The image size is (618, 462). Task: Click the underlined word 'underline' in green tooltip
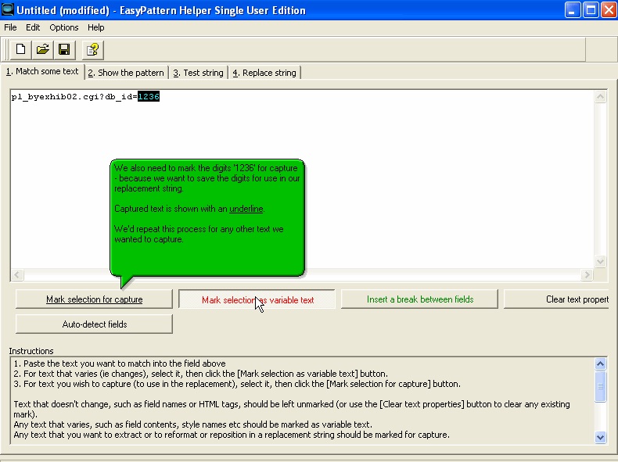246,209
